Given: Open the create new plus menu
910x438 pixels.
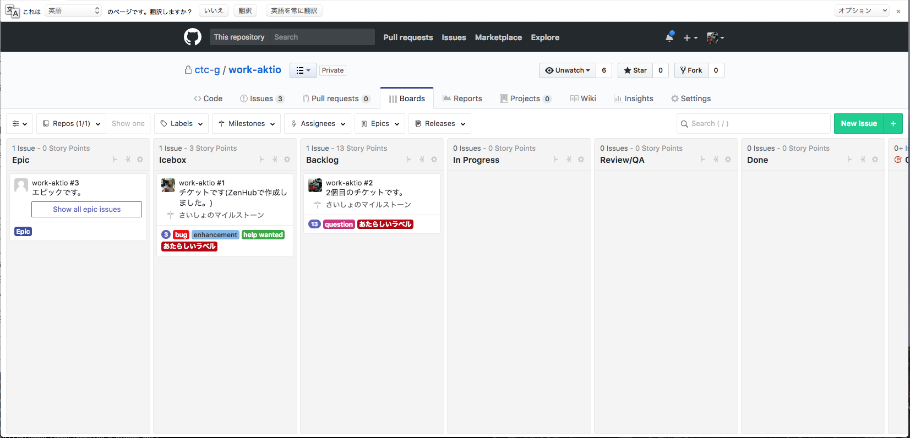Looking at the screenshot, I should coord(690,37).
